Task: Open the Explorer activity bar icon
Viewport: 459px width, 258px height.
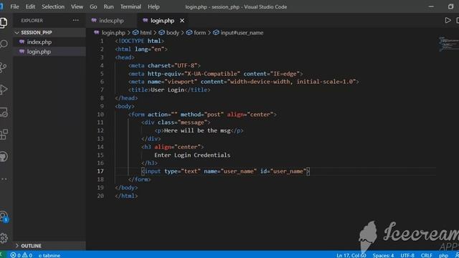Action: [x=4, y=22]
